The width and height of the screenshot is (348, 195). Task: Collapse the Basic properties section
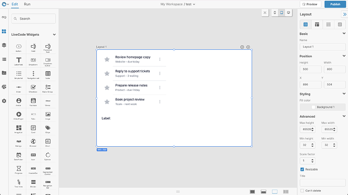344,34
